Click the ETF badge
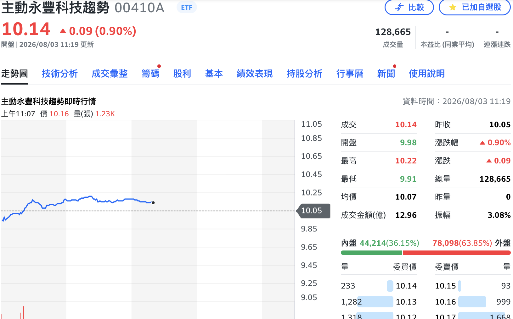The width and height of the screenshot is (513, 319). pos(187,7)
